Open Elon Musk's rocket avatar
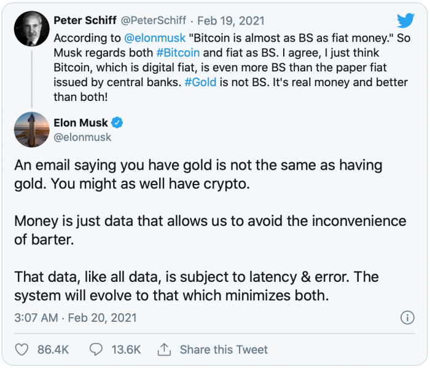This screenshot has width=430, height=368. pos(32,130)
